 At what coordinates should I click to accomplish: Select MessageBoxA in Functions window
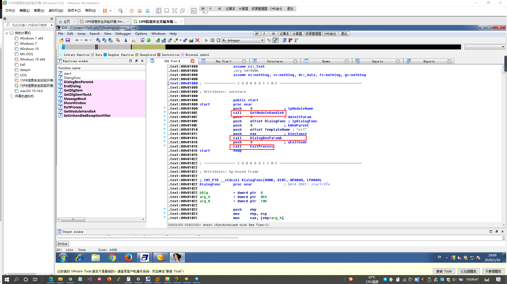[75, 99]
